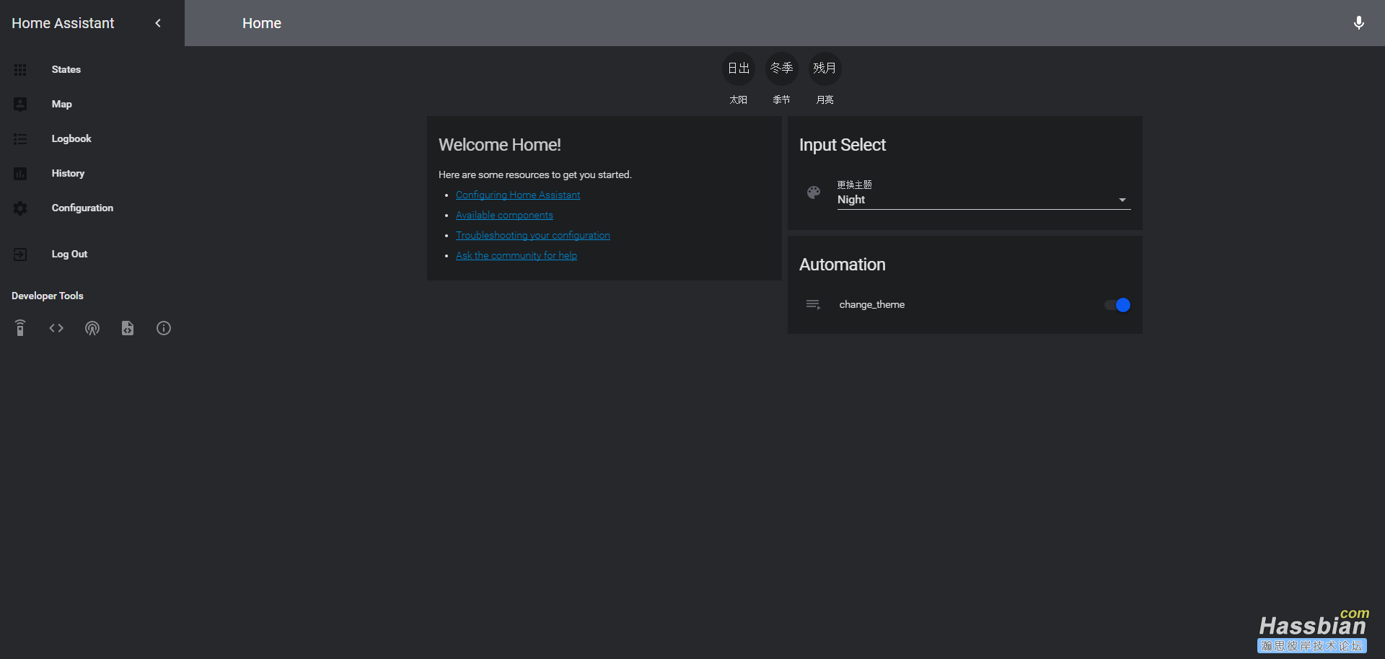This screenshot has width=1385, height=659.
Task: Click the sun badge showing 日出
Action: point(739,68)
